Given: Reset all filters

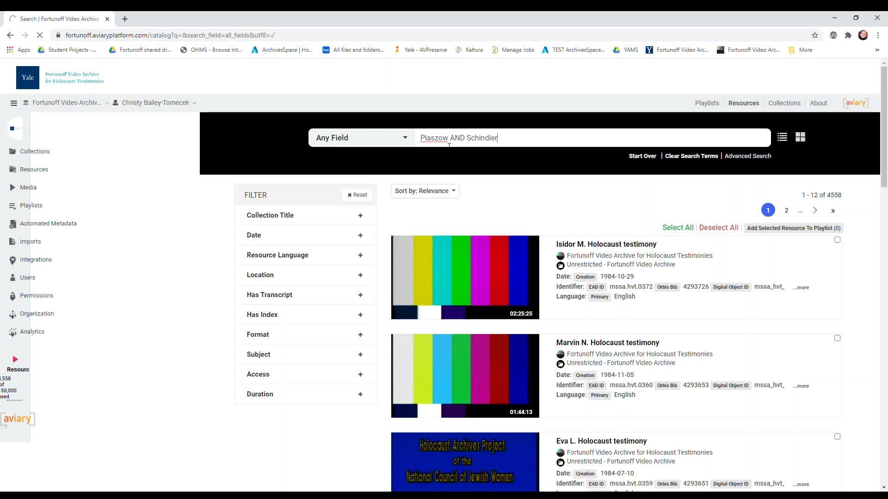Looking at the screenshot, I should [357, 195].
